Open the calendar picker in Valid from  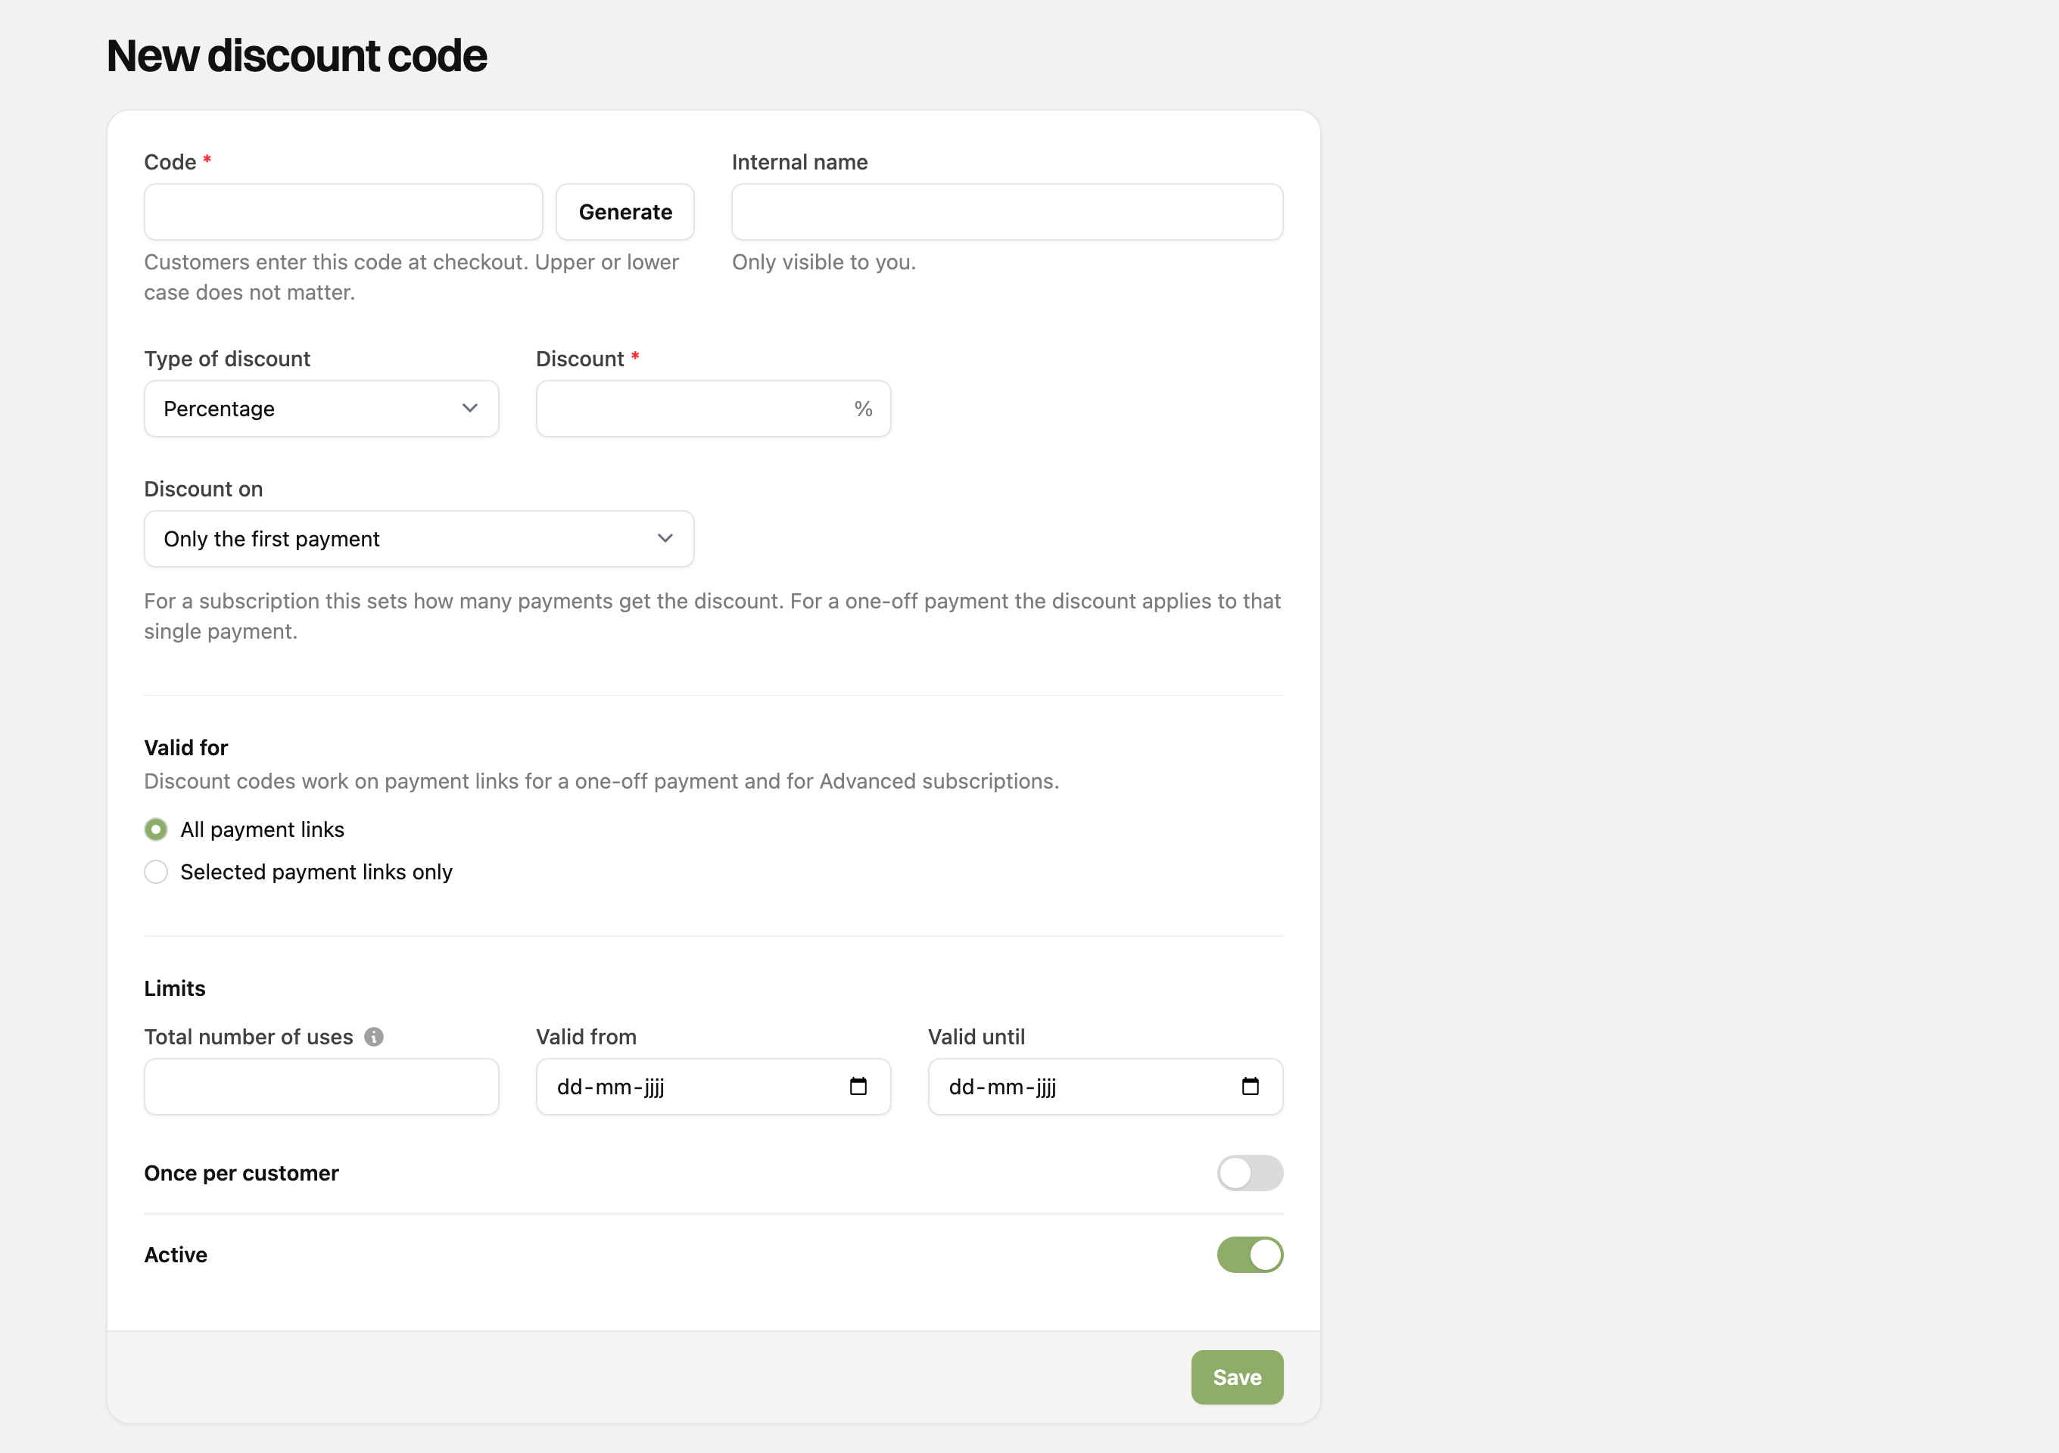(858, 1087)
